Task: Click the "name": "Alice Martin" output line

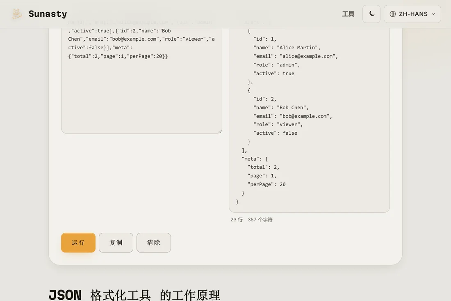Action: (x=287, y=48)
